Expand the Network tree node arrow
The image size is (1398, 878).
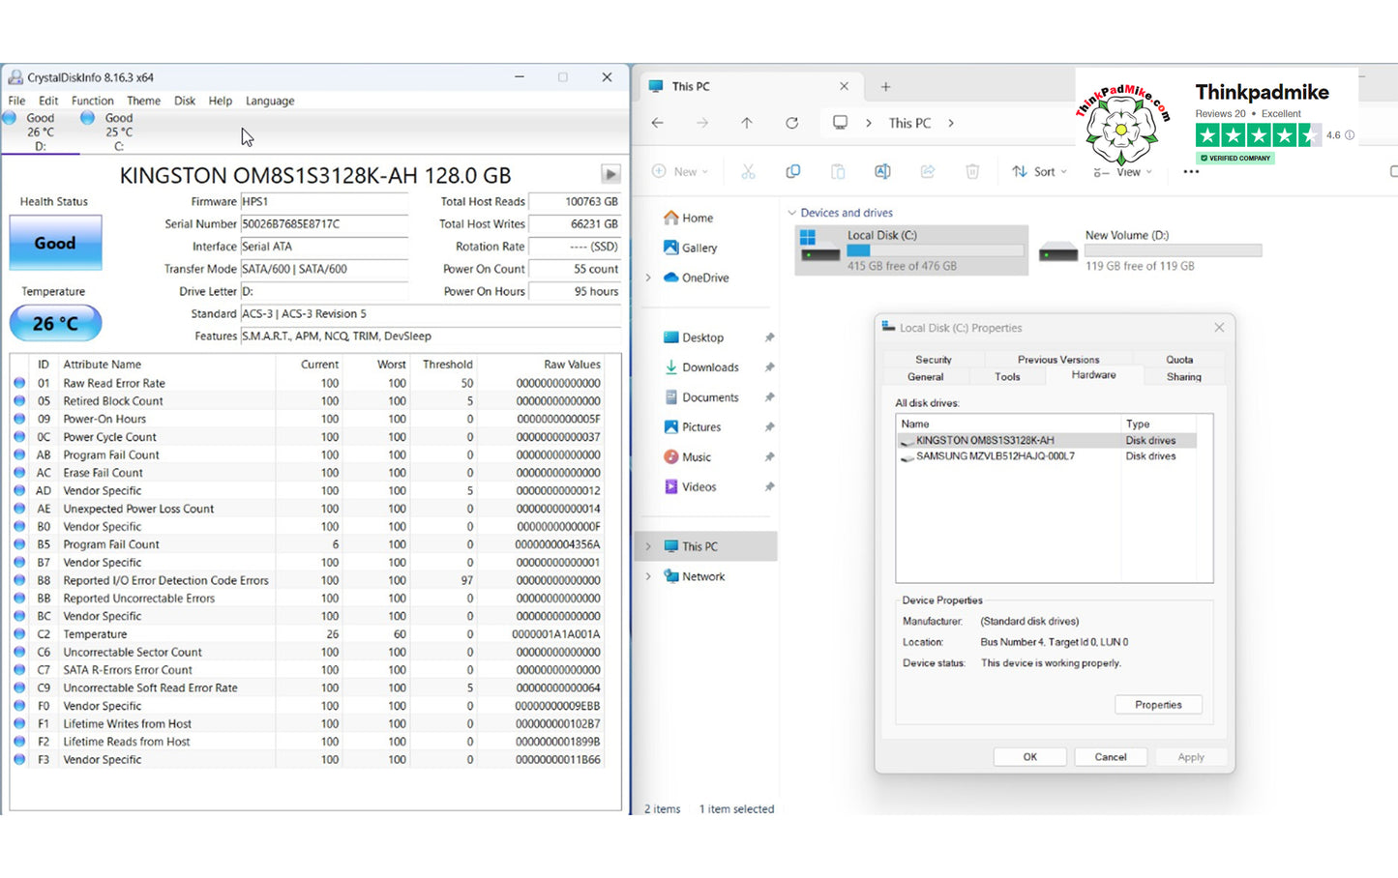tap(648, 576)
